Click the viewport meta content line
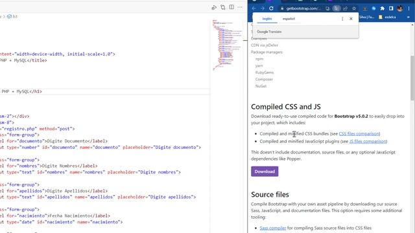415x233 pixels. click(58, 54)
